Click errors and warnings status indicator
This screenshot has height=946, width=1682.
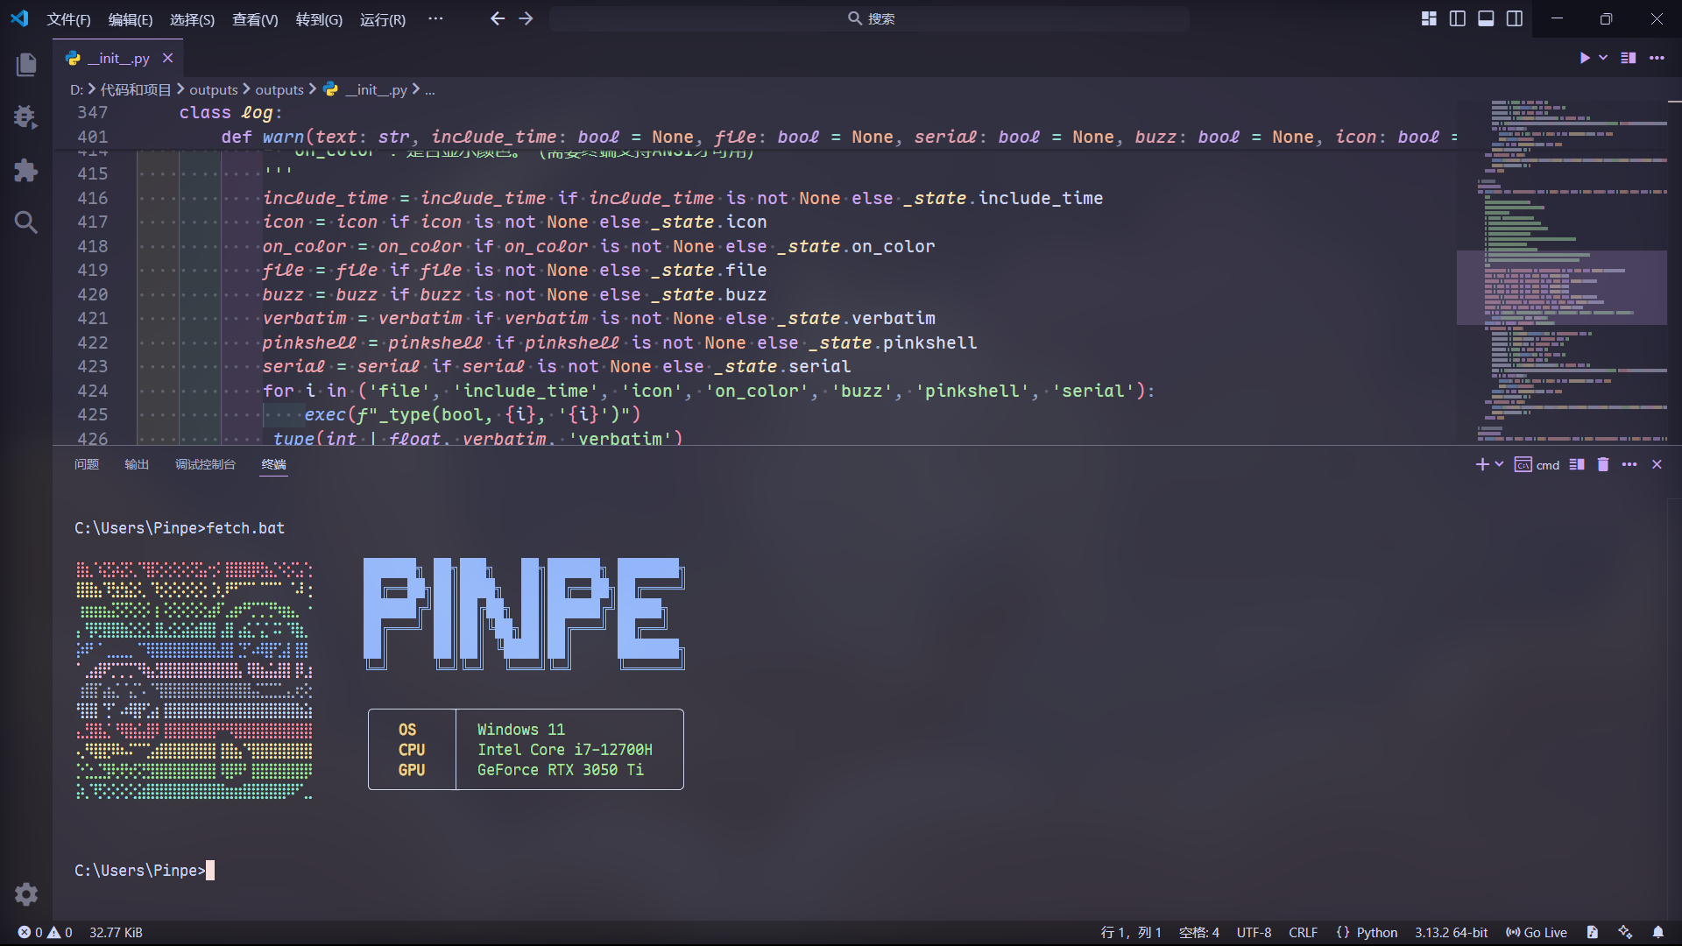coord(46,932)
